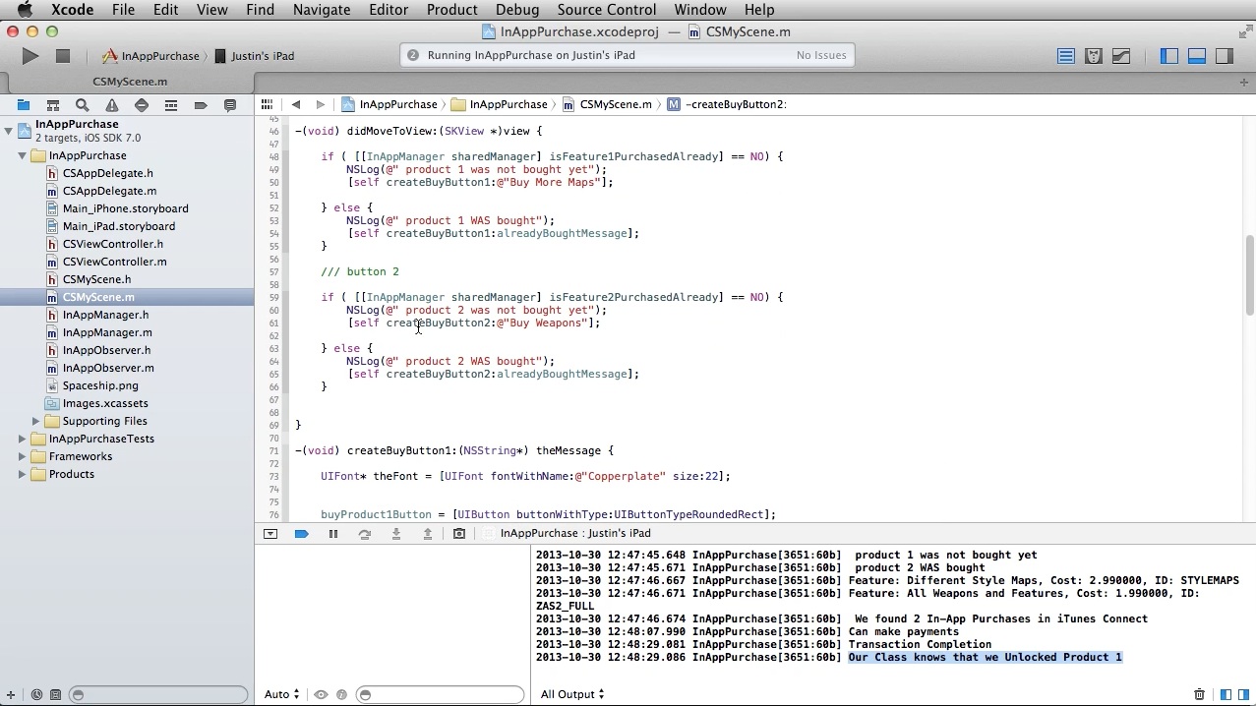Simulate location or capture view debug icon

pyautogui.click(x=459, y=533)
